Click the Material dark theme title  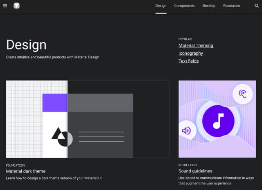[x=26, y=171]
